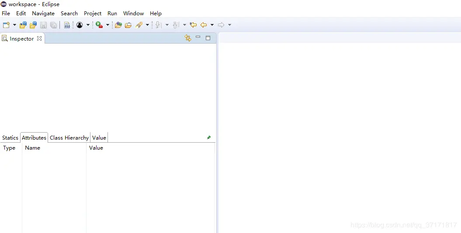Open the Forward navigation history dropdown
This screenshot has width=461, height=233.
229,25
